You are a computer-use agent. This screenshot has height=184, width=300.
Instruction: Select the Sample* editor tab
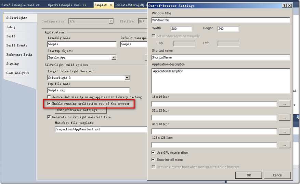[x=101, y=5]
